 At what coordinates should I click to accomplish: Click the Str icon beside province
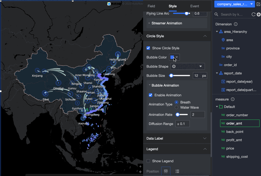pyautogui.click(x=223, y=48)
